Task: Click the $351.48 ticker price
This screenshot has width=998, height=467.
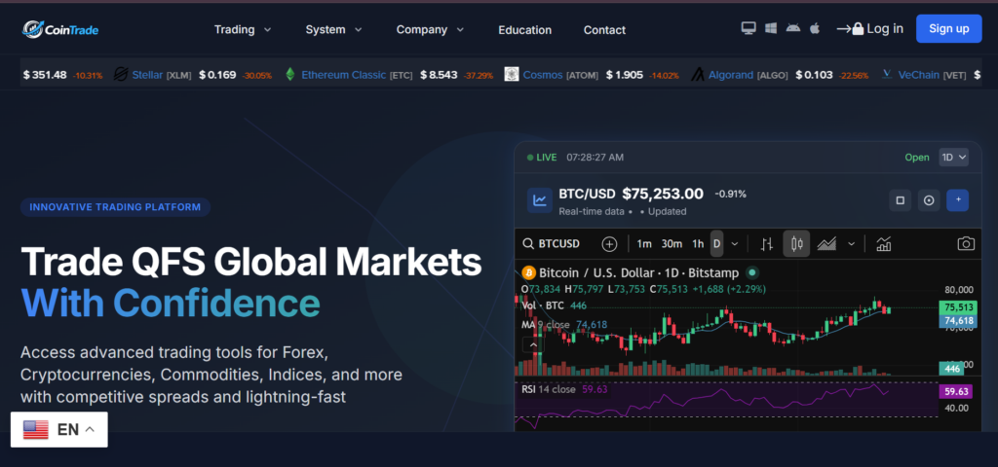Action: 45,75
